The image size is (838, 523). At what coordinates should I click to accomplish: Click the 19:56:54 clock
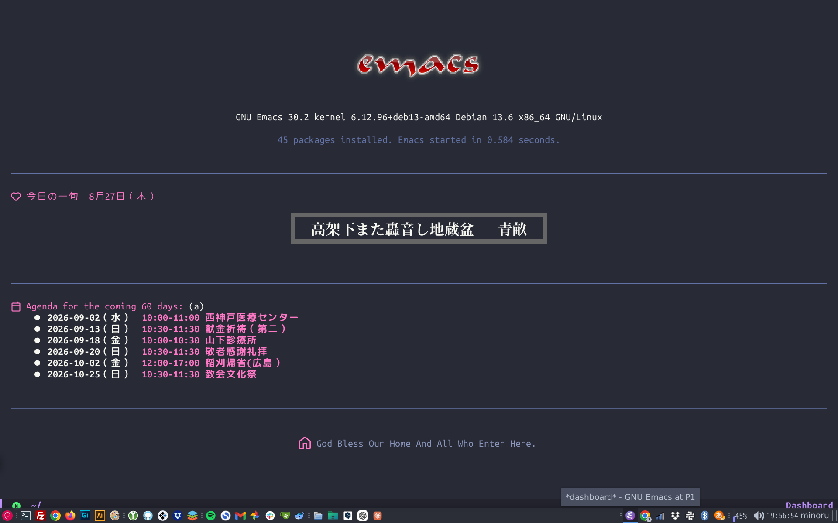pos(782,516)
